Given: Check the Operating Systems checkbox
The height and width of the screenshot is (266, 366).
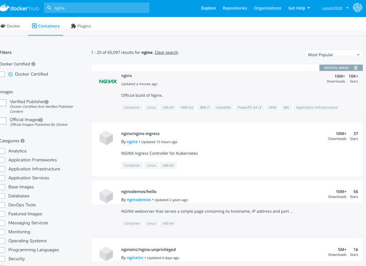Looking at the screenshot, I should click(x=2, y=241).
